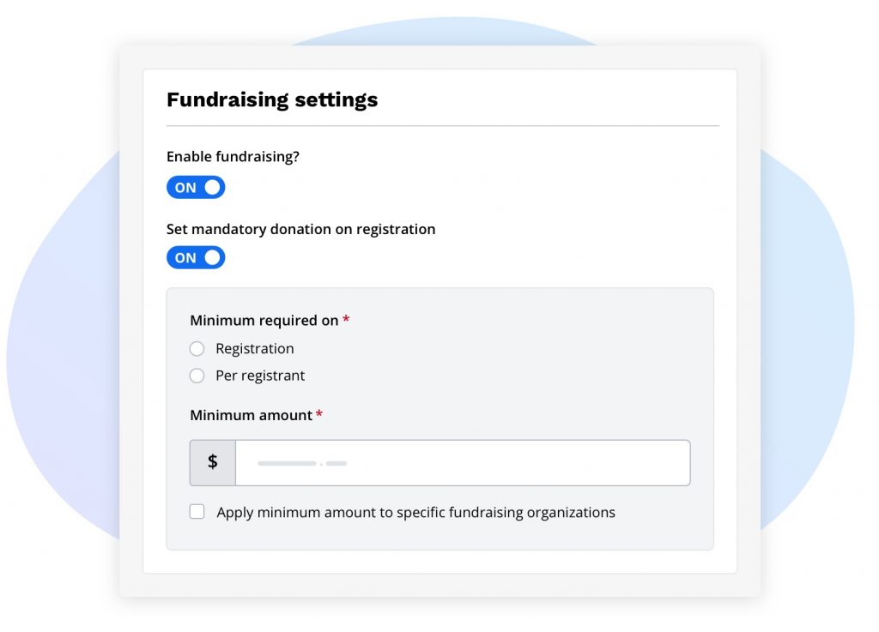Image resolution: width=879 pixels, height=632 pixels.
Task: Click the Enable fundraising? label
Action: pos(233,157)
